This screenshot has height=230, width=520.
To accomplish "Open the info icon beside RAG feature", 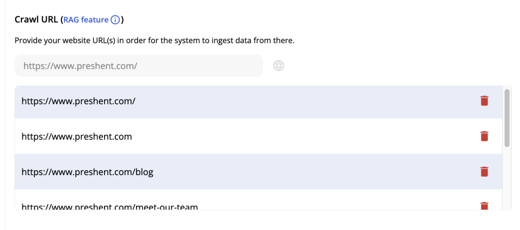I will pos(115,20).
